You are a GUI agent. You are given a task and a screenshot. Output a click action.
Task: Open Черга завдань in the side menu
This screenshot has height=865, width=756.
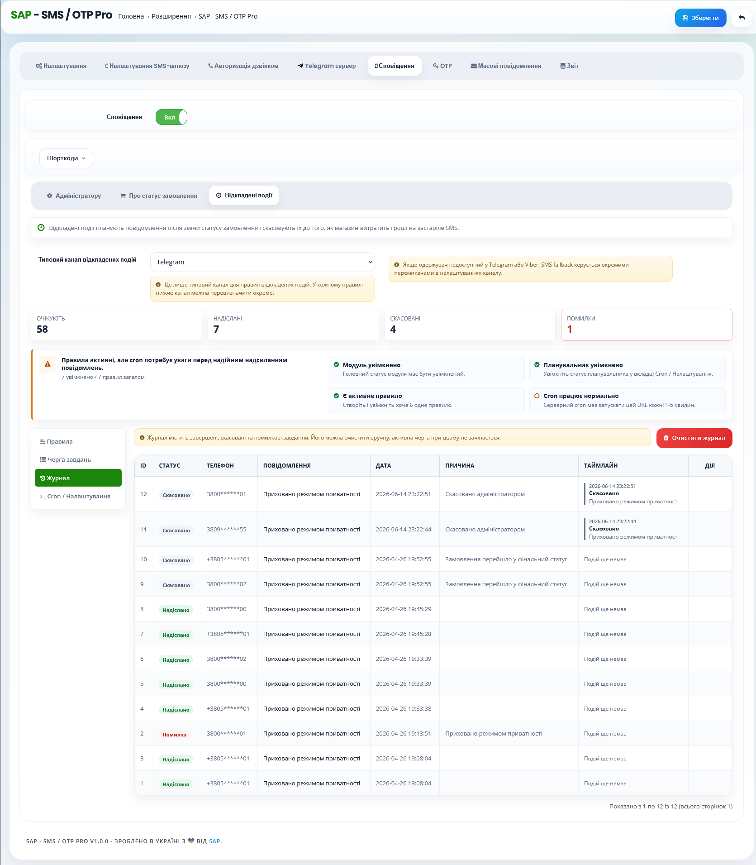point(78,459)
